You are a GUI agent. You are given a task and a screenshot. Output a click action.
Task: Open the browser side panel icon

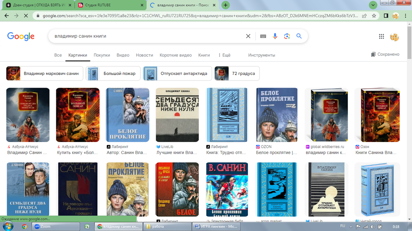point(386,16)
